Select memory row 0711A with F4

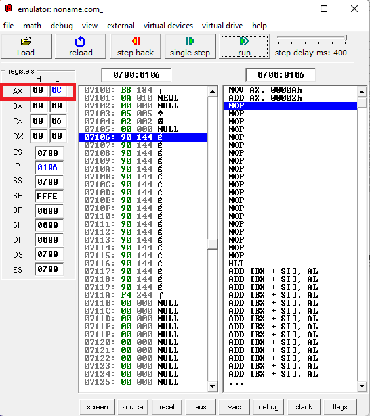143,295
